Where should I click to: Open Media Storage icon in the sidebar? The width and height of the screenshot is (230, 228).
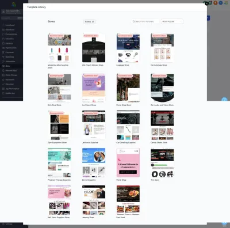3,75
